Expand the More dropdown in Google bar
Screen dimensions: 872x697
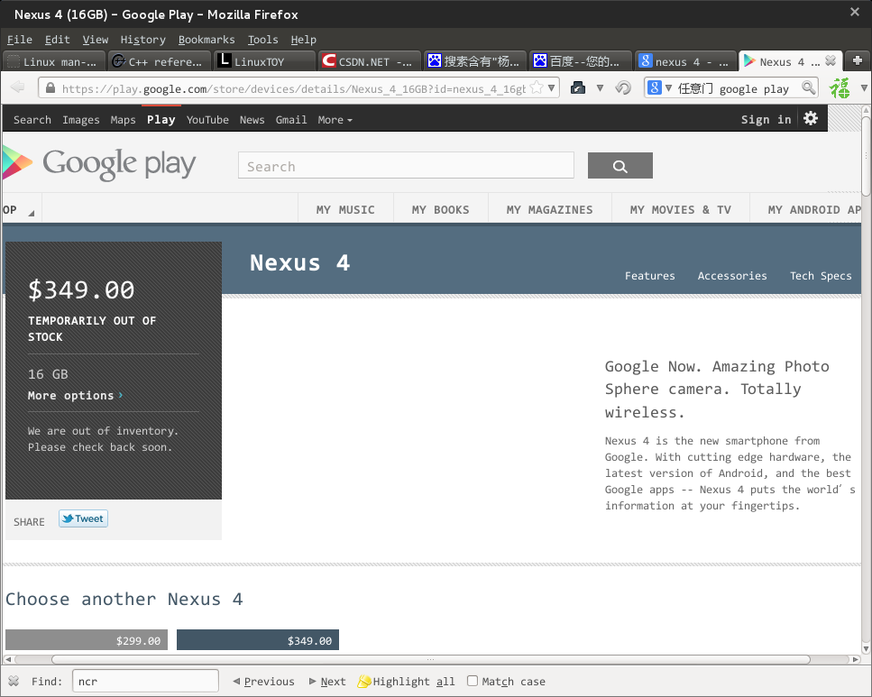coord(335,120)
